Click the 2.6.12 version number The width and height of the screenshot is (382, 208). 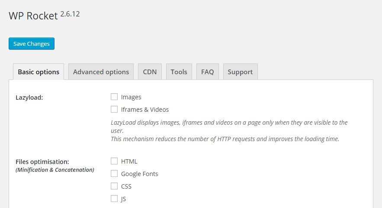coord(70,14)
